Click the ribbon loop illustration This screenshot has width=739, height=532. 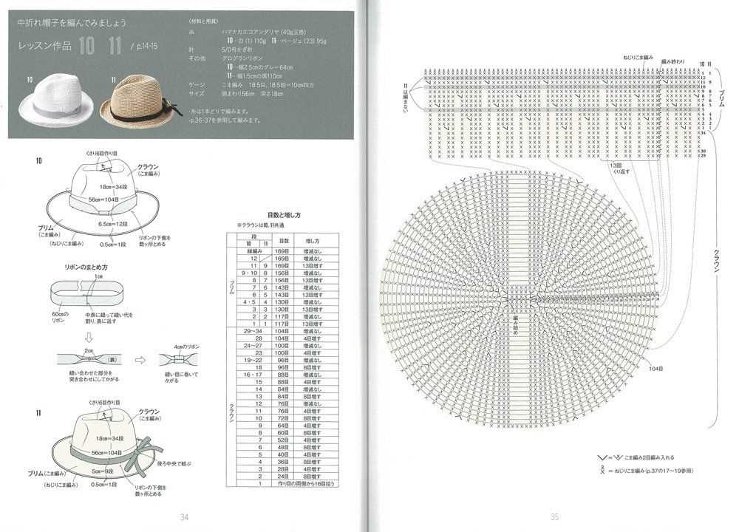[86, 293]
